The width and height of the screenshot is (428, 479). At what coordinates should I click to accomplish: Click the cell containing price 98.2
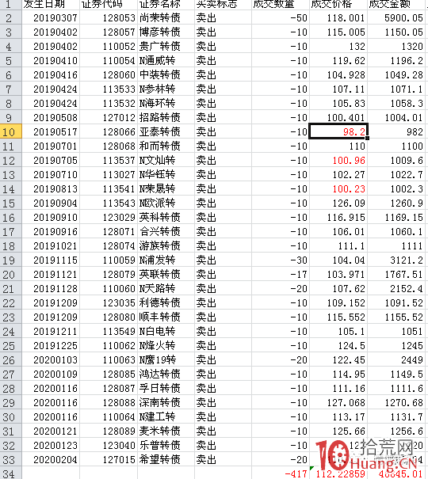(x=338, y=131)
